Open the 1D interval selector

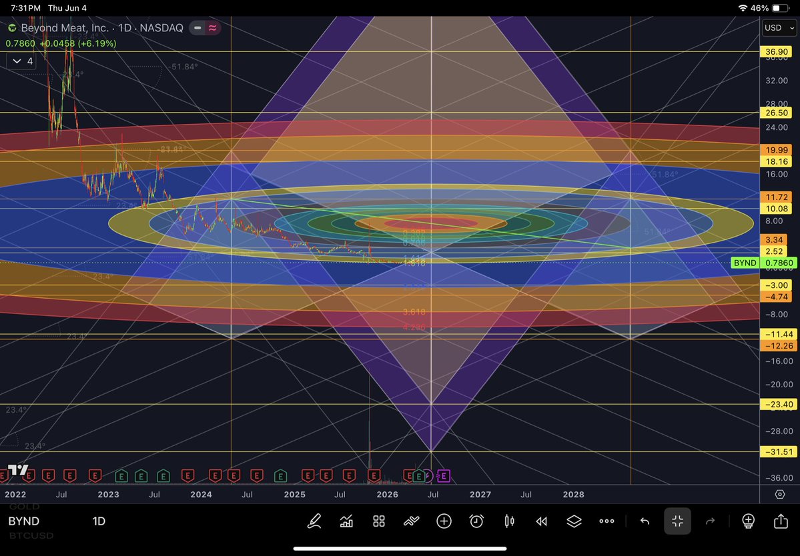99,521
